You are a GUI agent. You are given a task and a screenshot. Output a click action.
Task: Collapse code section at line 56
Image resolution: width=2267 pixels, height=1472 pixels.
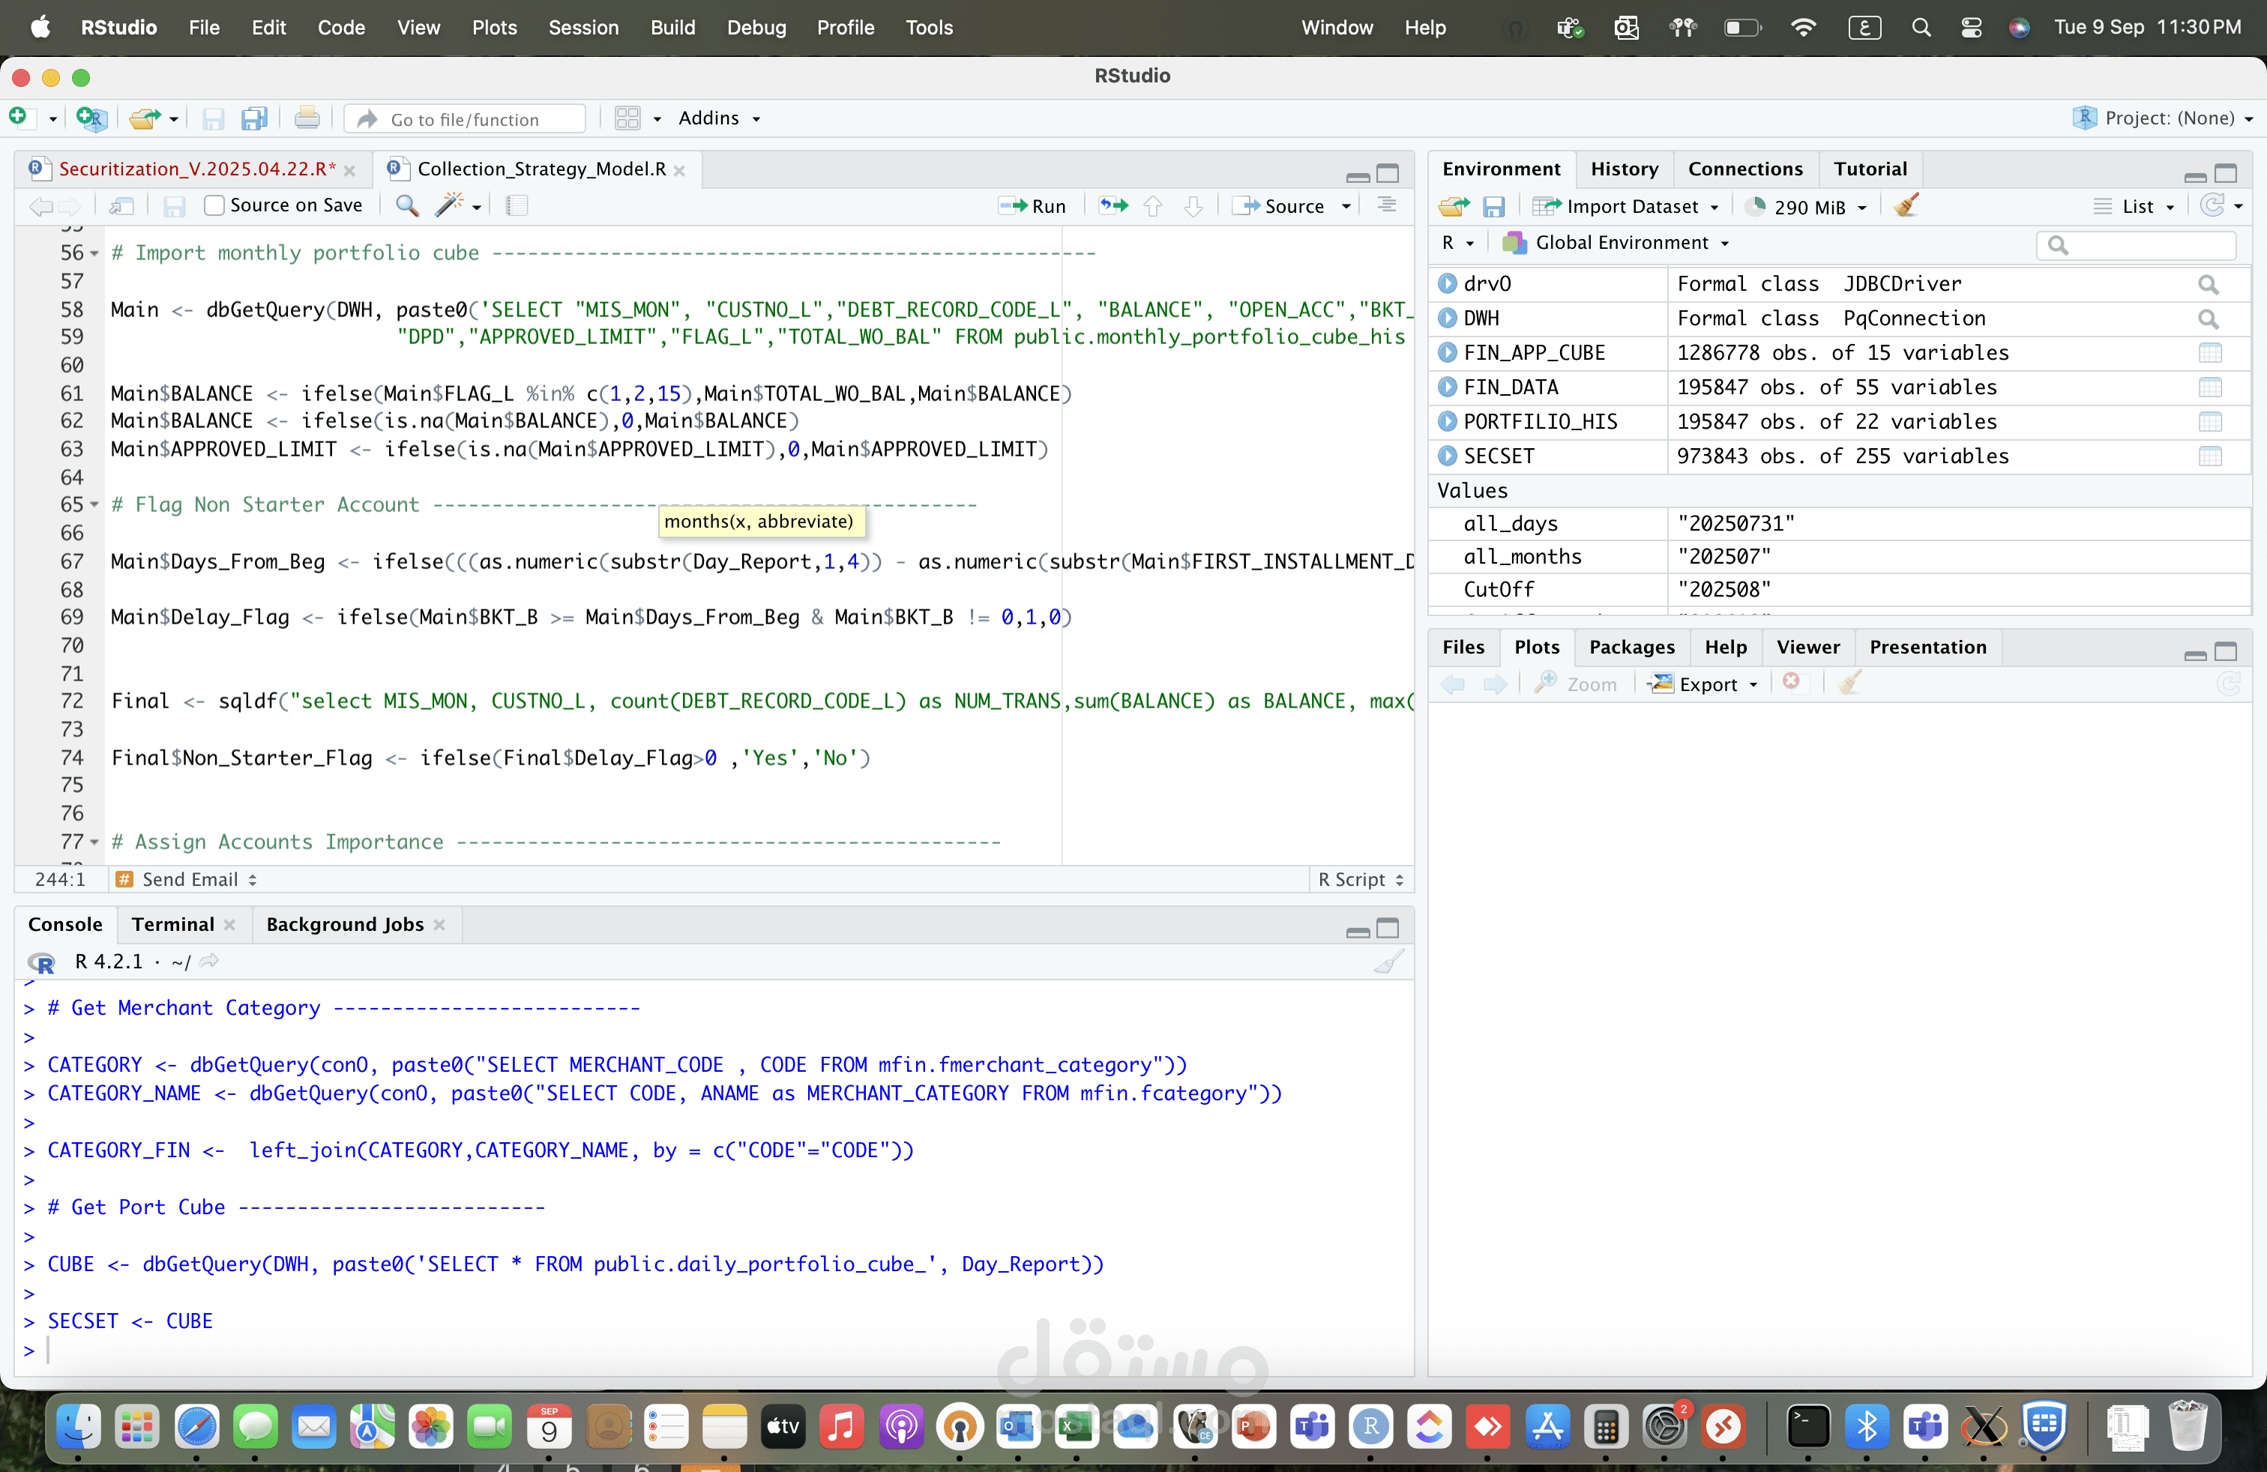[x=94, y=253]
